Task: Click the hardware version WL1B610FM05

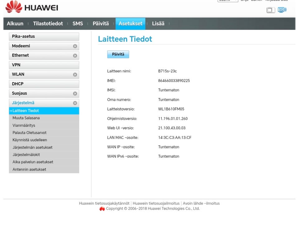Action: [171, 109]
